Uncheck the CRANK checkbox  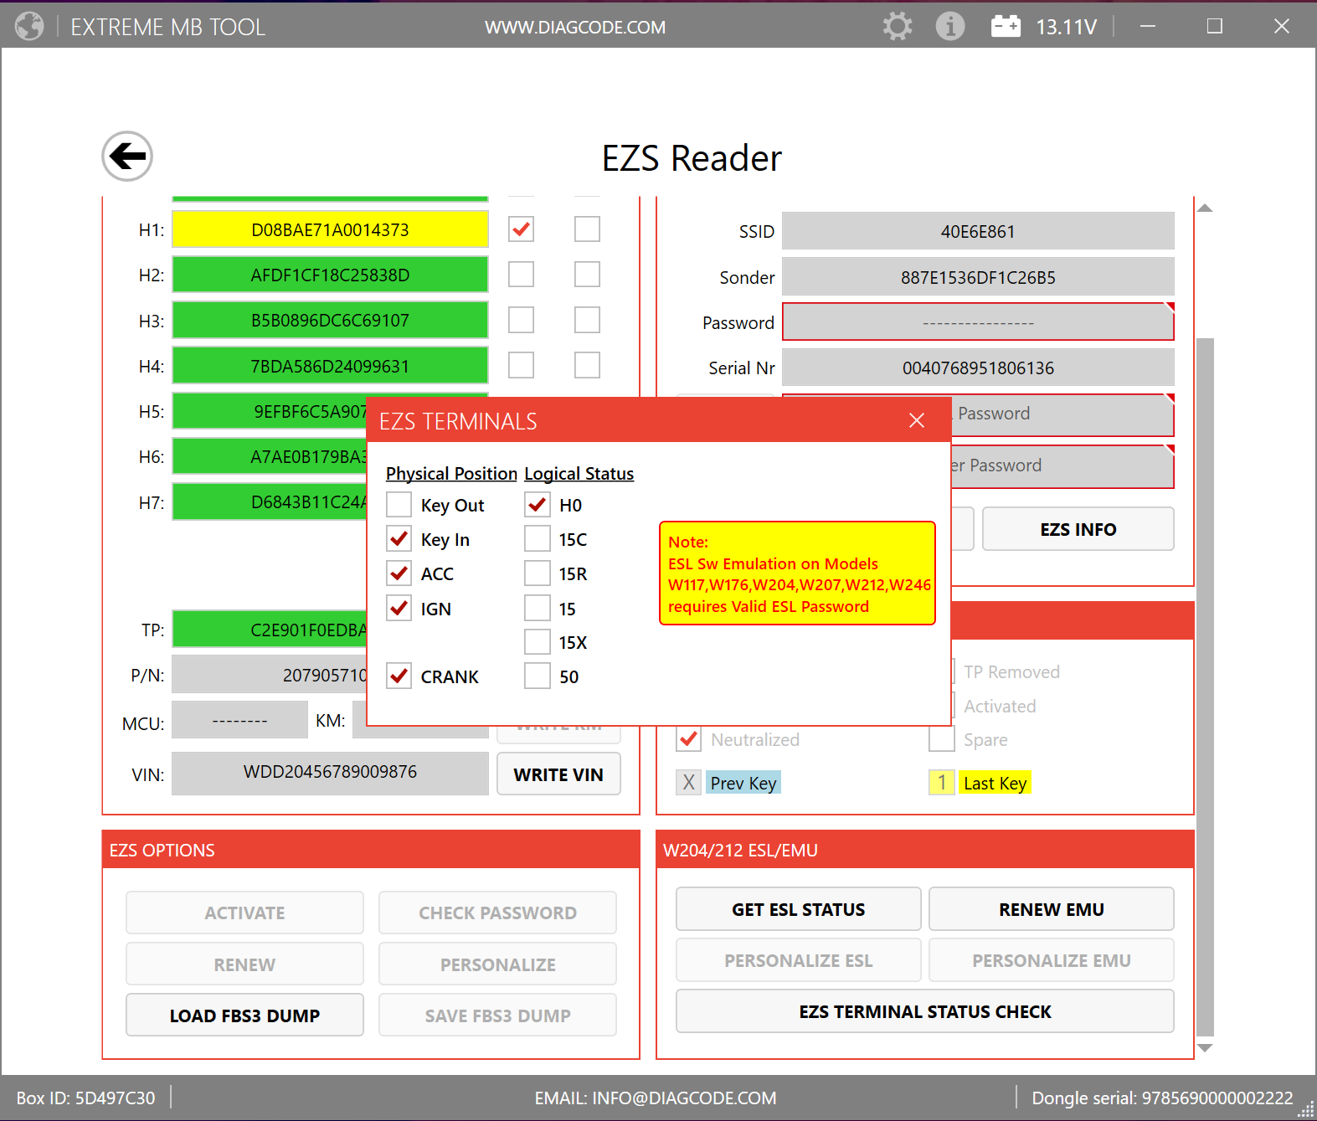399,676
